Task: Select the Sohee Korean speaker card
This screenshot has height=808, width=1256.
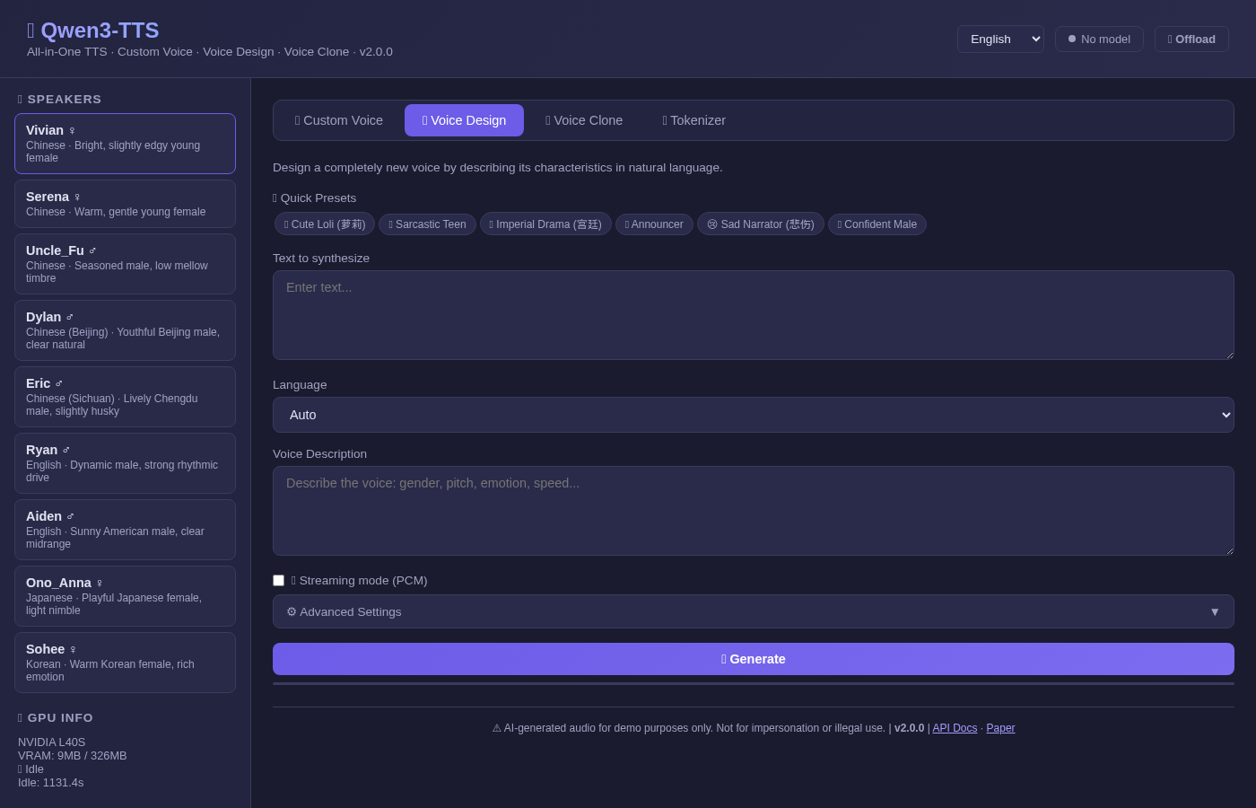Action: 125,663
